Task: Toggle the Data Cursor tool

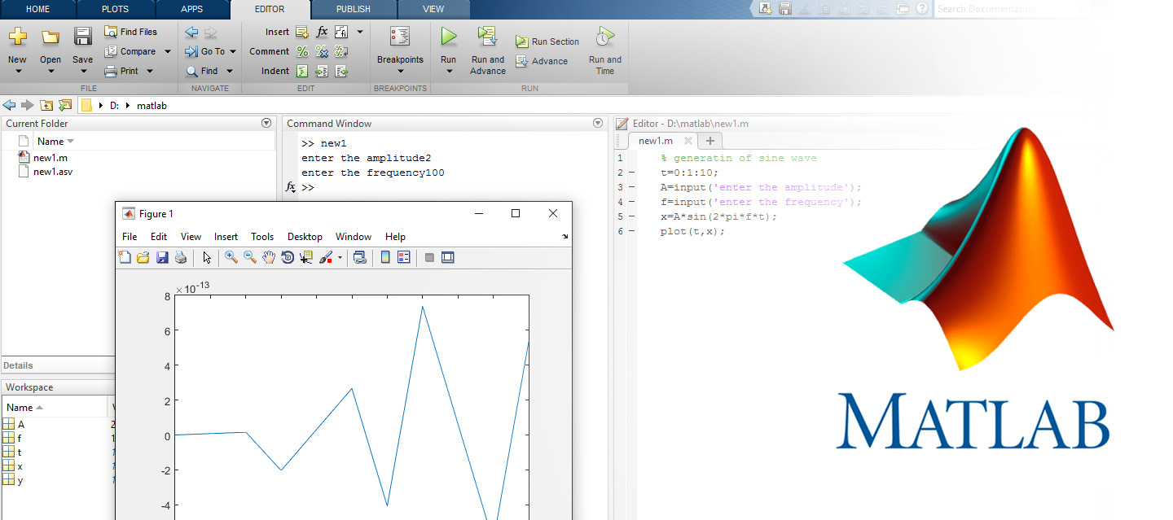Action: [x=306, y=257]
